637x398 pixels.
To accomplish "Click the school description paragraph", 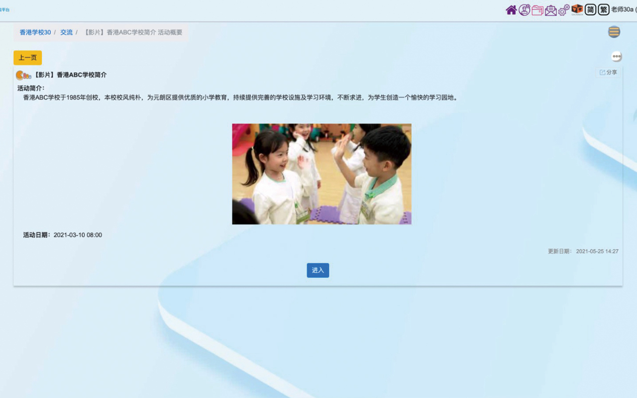I will point(240,98).
